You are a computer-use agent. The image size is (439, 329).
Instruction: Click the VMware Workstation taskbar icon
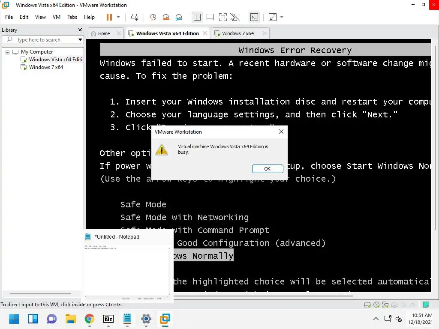click(165, 319)
